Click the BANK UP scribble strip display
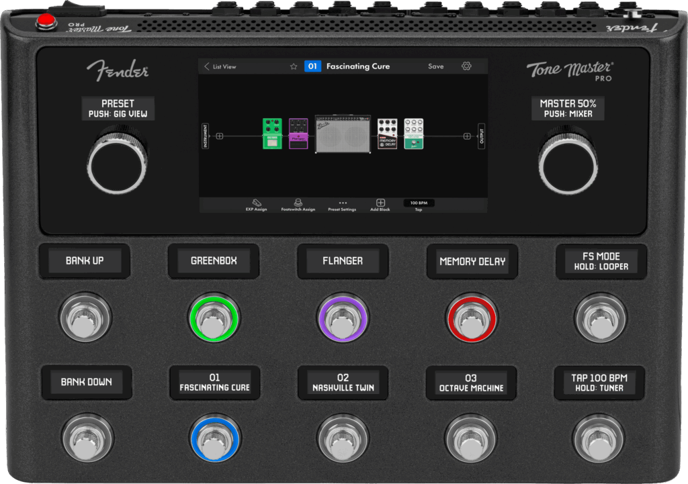Viewport: 688px width, 484px height. pos(85,261)
